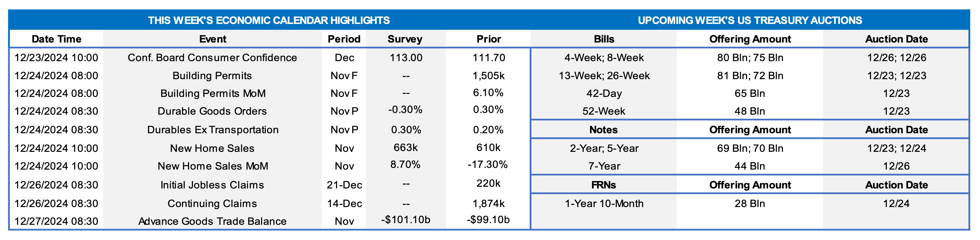The height and width of the screenshot is (240, 980).
Task: Select the Advance Goods Trade Balance row
Action: coord(212,221)
